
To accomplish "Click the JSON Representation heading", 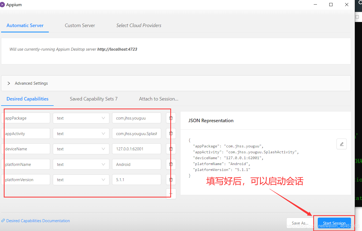I will 211,121.
